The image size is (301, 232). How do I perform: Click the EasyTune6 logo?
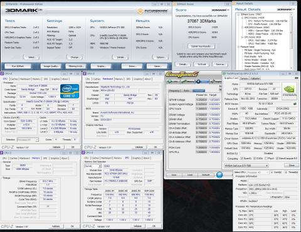click(x=182, y=75)
